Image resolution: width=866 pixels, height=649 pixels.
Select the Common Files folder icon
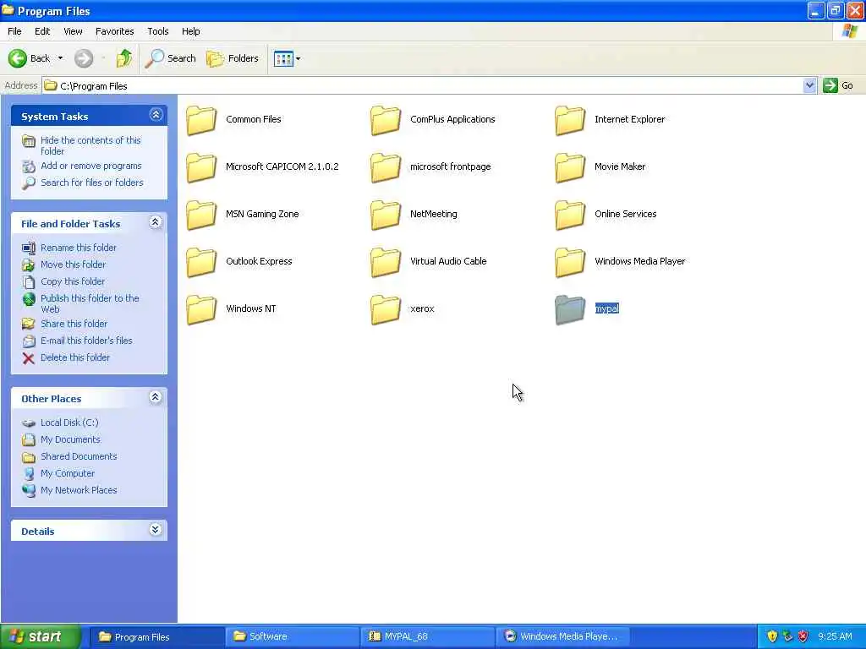pos(201,120)
